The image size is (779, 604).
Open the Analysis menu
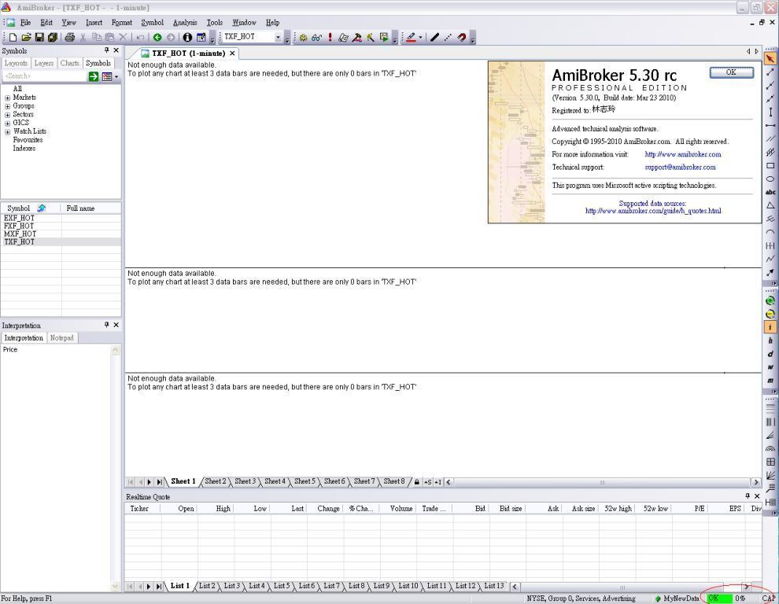(185, 22)
